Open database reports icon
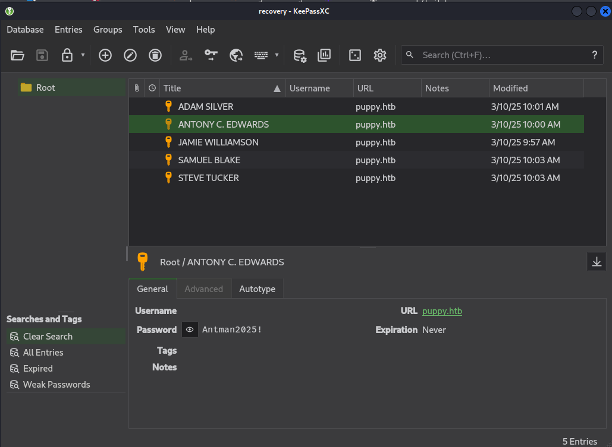The width and height of the screenshot is (612, 447). [324, 55]
